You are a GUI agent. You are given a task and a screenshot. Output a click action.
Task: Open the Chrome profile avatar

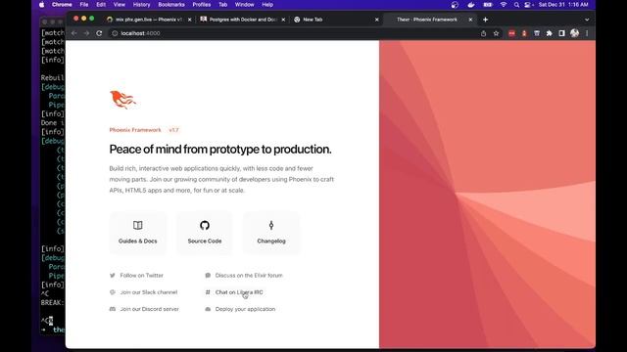(x=575, y=33)
